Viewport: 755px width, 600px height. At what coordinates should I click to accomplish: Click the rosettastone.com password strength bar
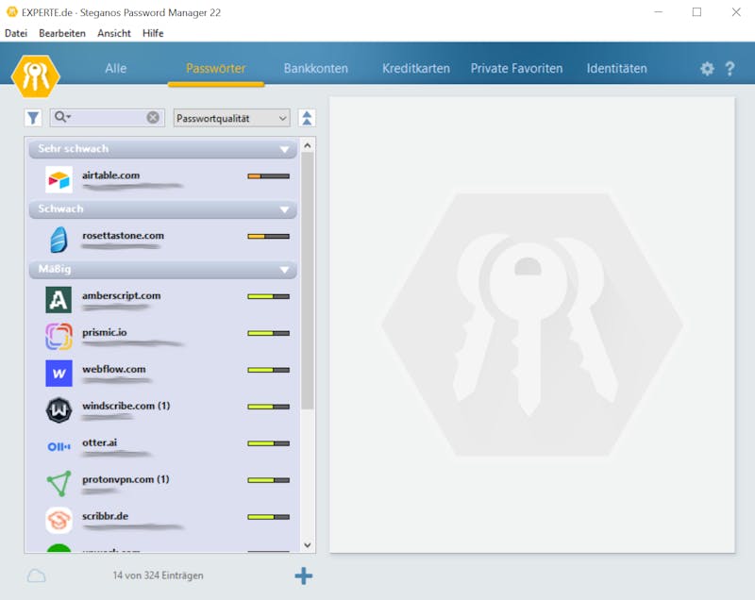click(269, 236)
